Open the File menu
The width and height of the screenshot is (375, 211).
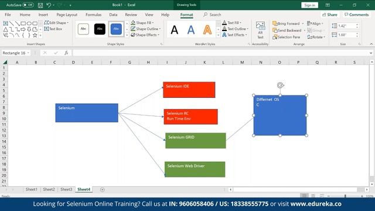[x=8, y=15]
